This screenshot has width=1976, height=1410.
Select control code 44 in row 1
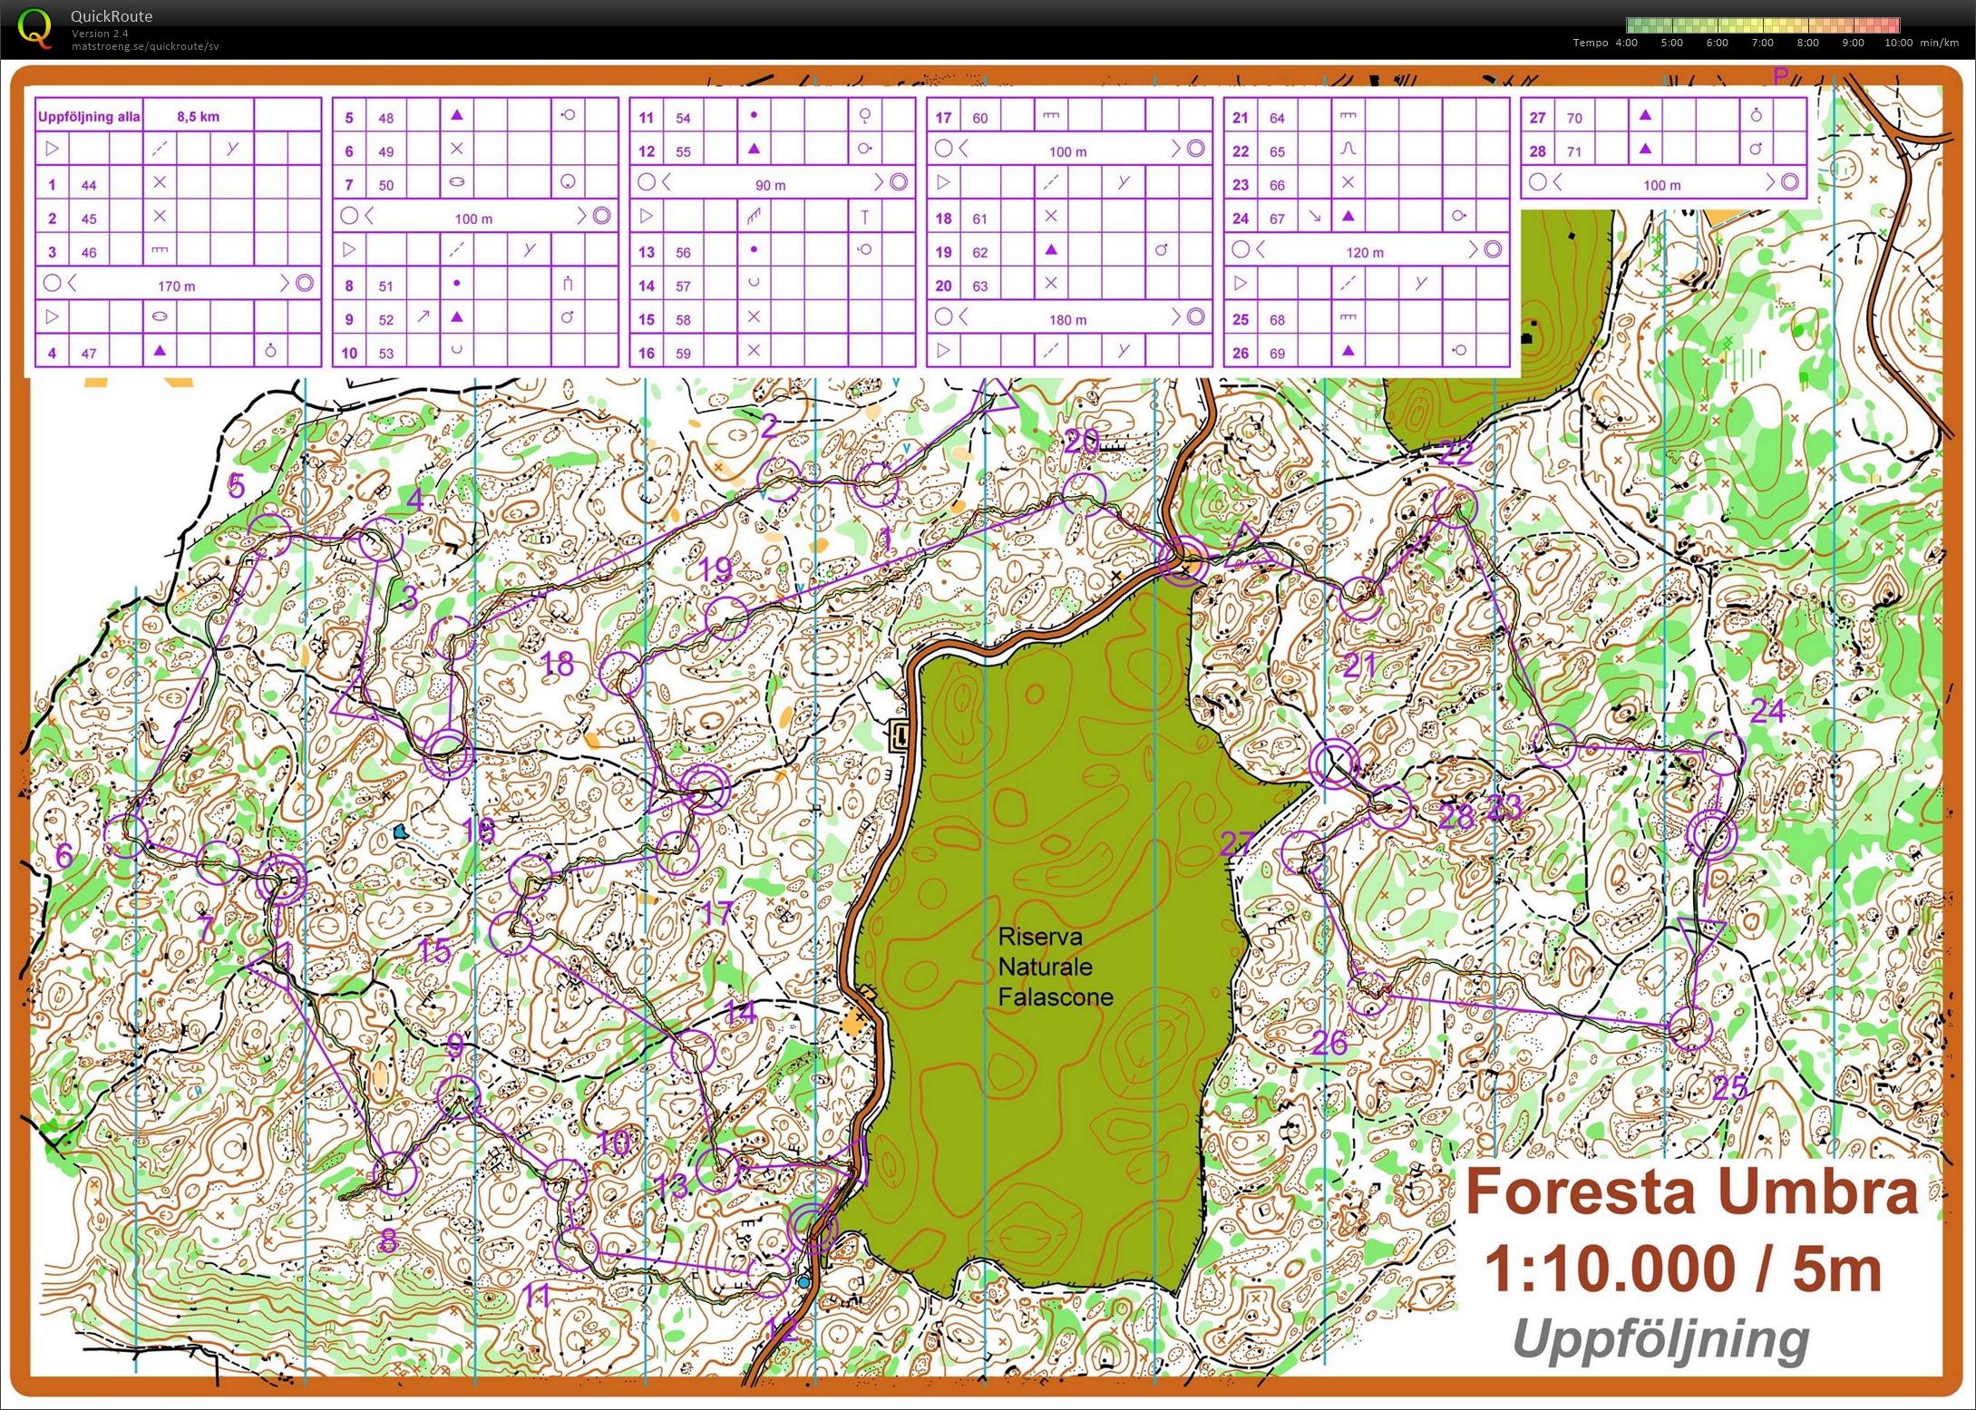(89, 185)
